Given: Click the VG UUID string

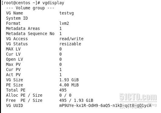Looking at the screenshot, I should pyautogui.click(x=105, y=105).
